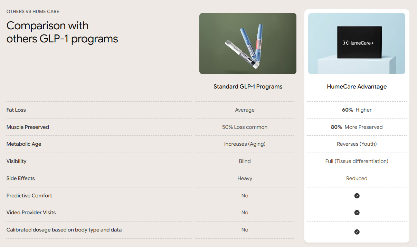Click the Comparison with others GLP-1 programs heading
The width and height of the screenshot is (417, 247).
(62, 32)
